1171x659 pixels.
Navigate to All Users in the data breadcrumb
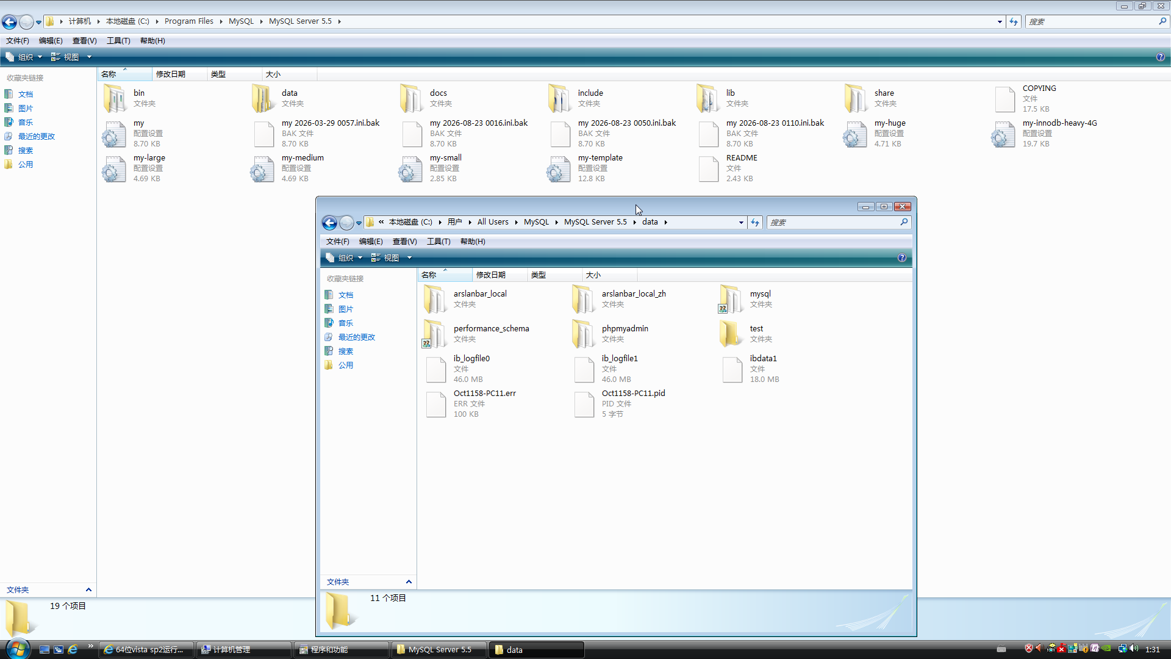[493, 222]
